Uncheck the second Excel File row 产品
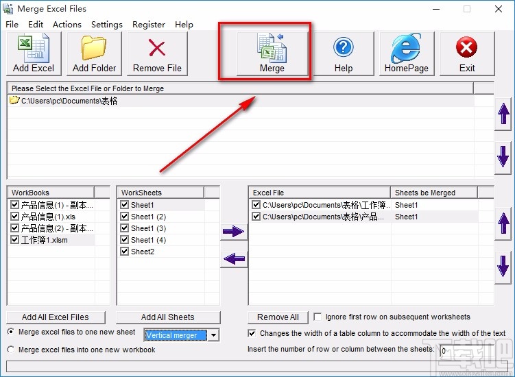Image resolution: width=515 pixels, height=377 pixels. tap(256, 217)
